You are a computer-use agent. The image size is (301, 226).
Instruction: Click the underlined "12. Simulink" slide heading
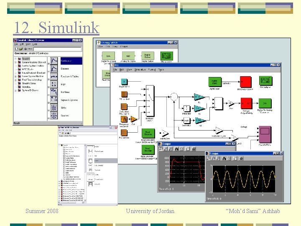click(x=56, y=28)
